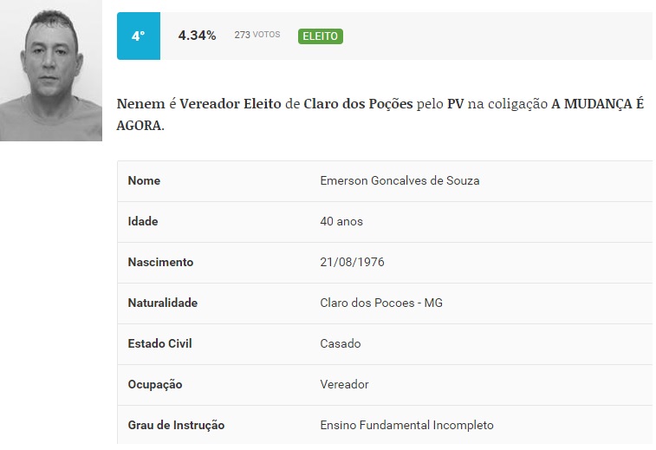Click the Vereador occupation value in the table
Viewport: 656px width, 450px height.
pyautogui.click(x=344, y=384)
